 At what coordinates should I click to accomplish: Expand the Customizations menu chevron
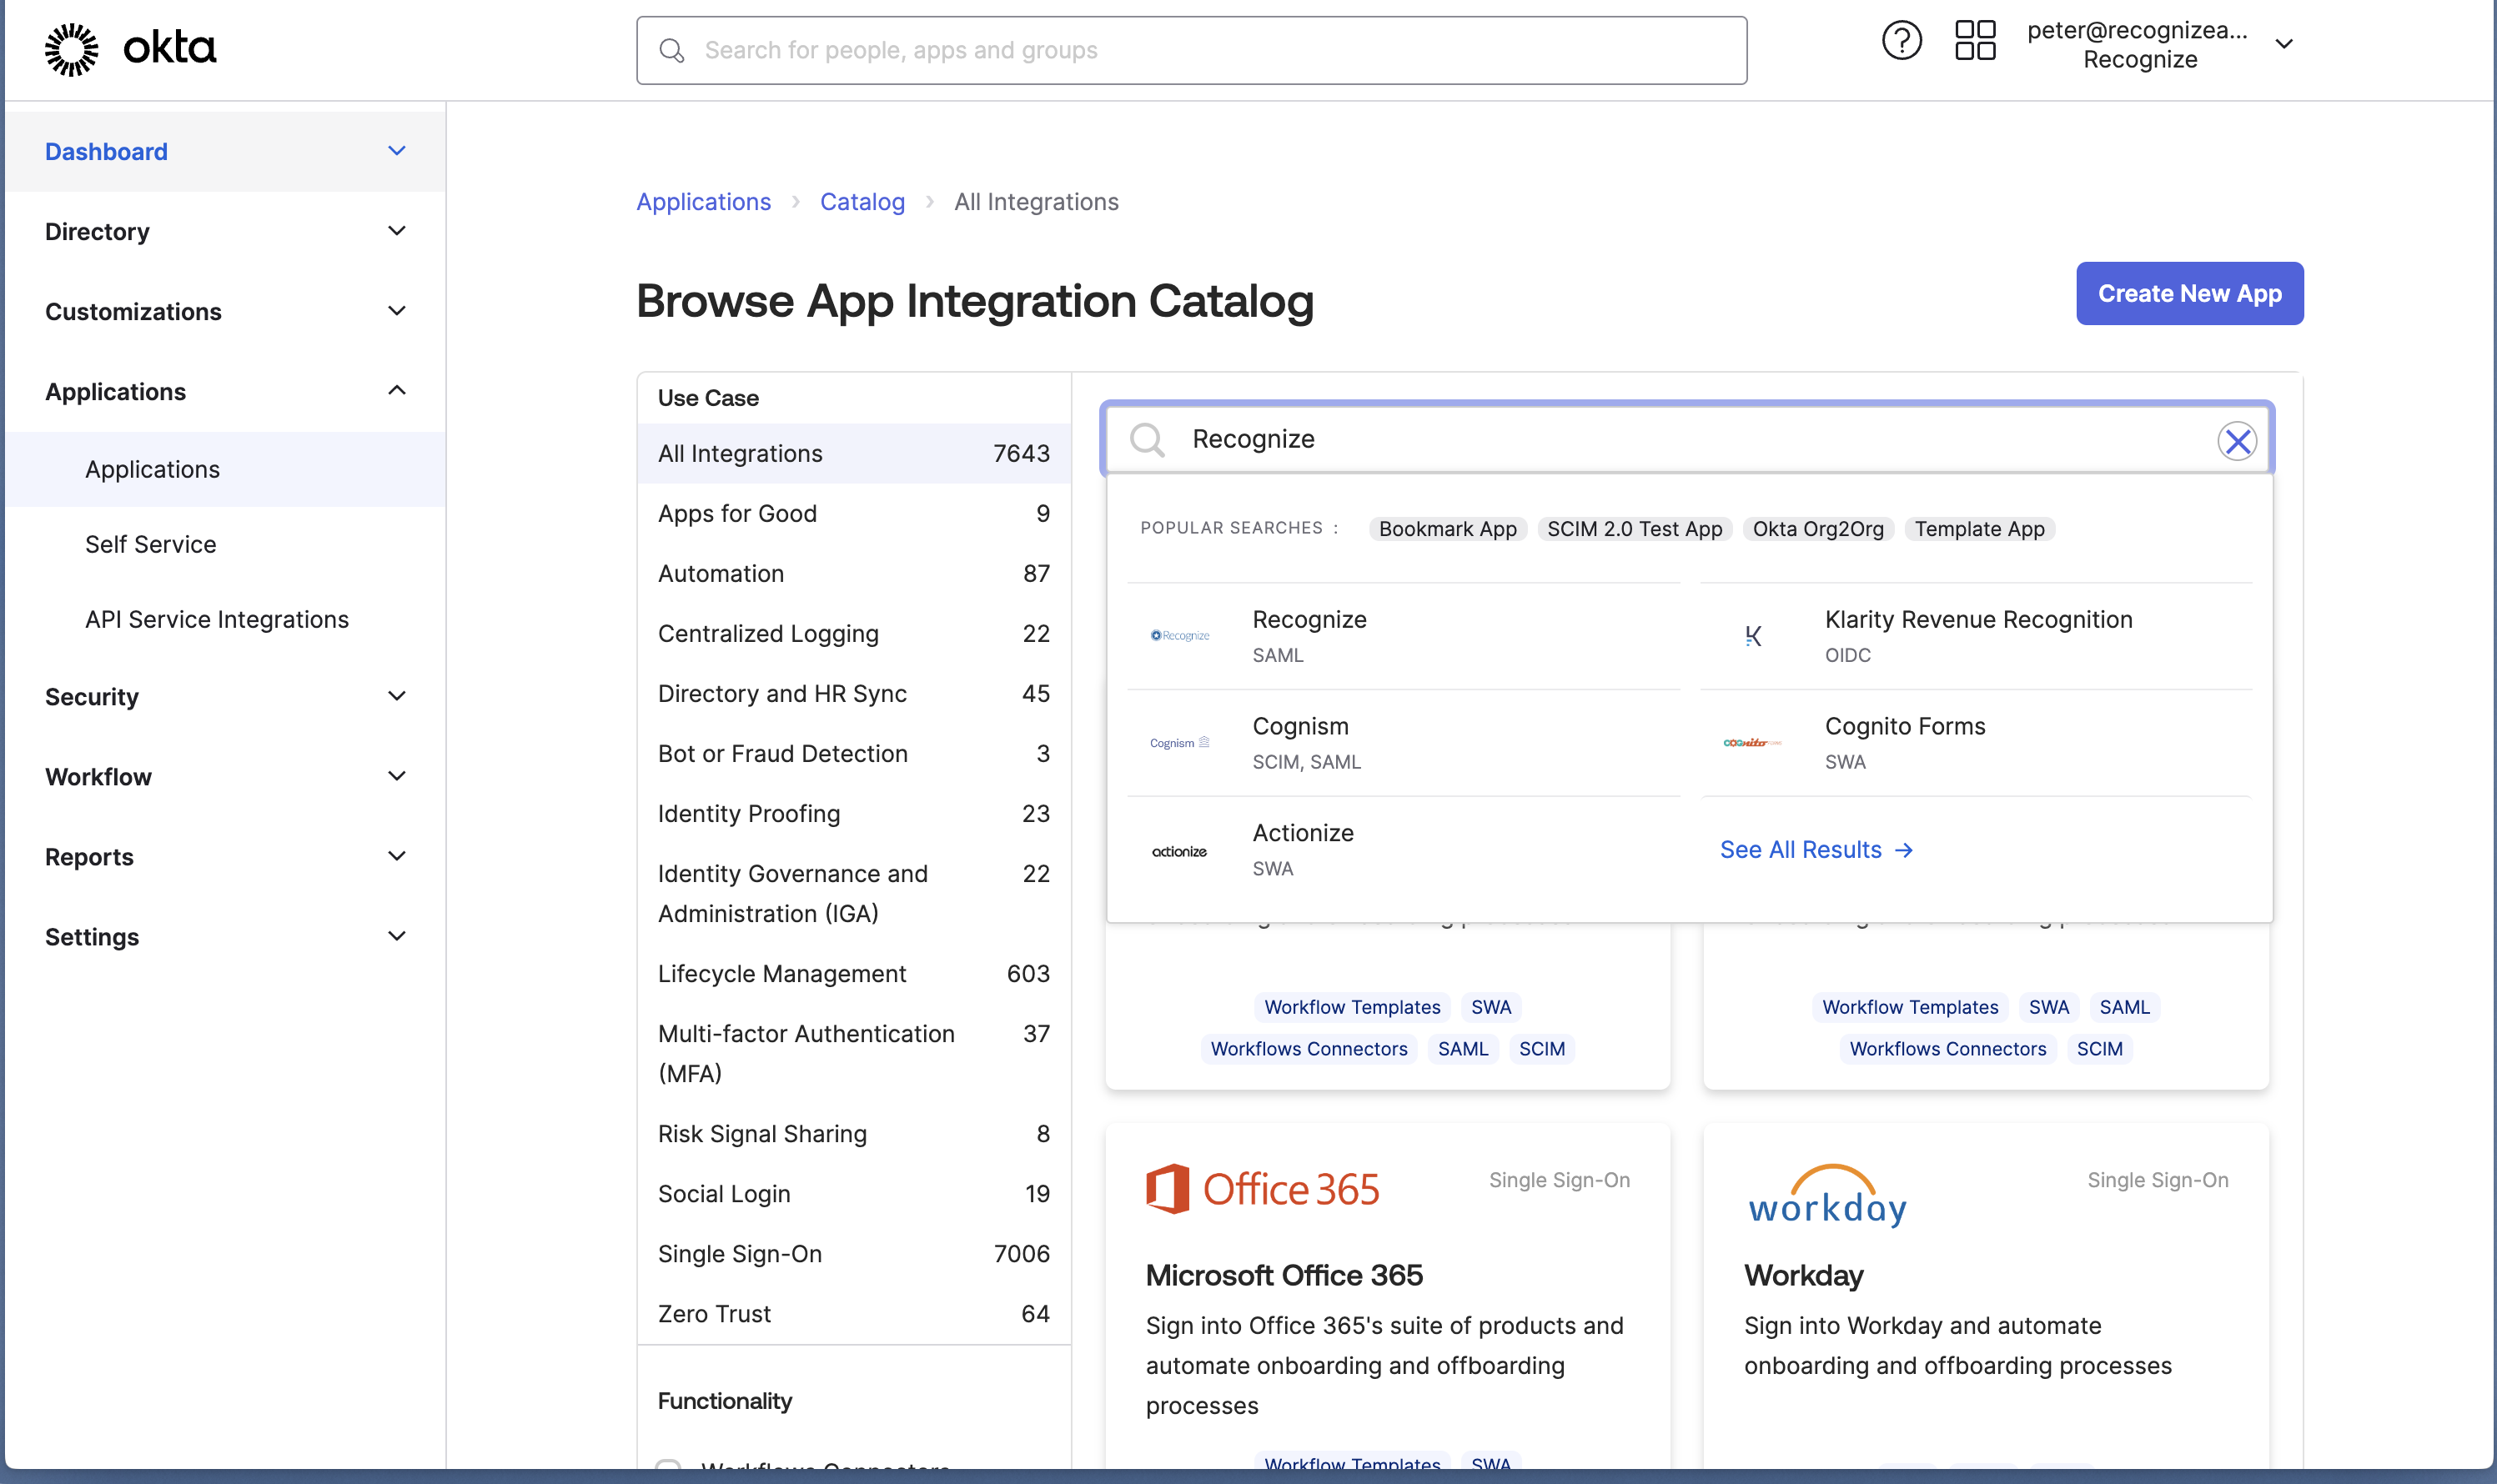pyautogui.click(x=397, y=311)
